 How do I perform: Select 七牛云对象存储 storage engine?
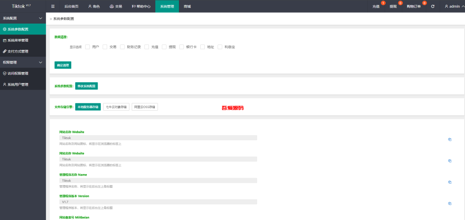[116, 107]
